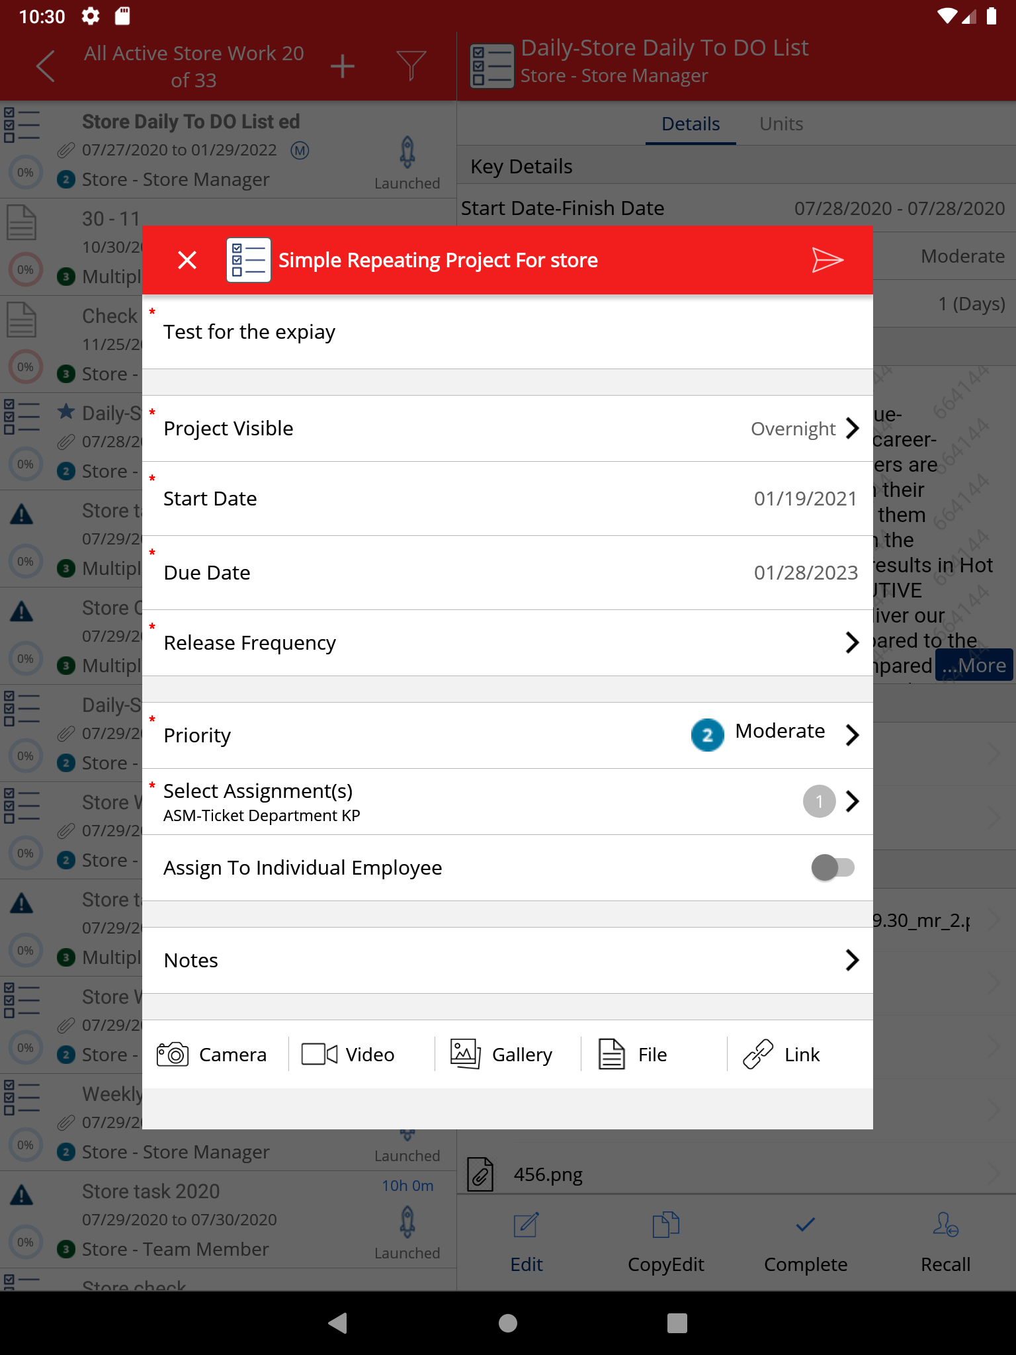Tap SD card icon in status bar

(122, 16)
